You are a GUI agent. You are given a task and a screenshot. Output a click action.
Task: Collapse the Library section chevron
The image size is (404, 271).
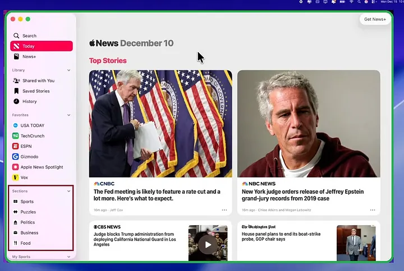pos(69,70)
